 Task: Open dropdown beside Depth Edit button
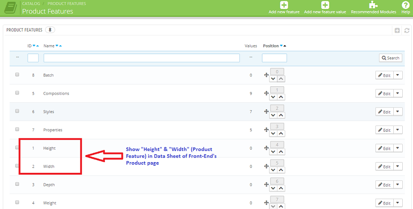coord(398,184)
